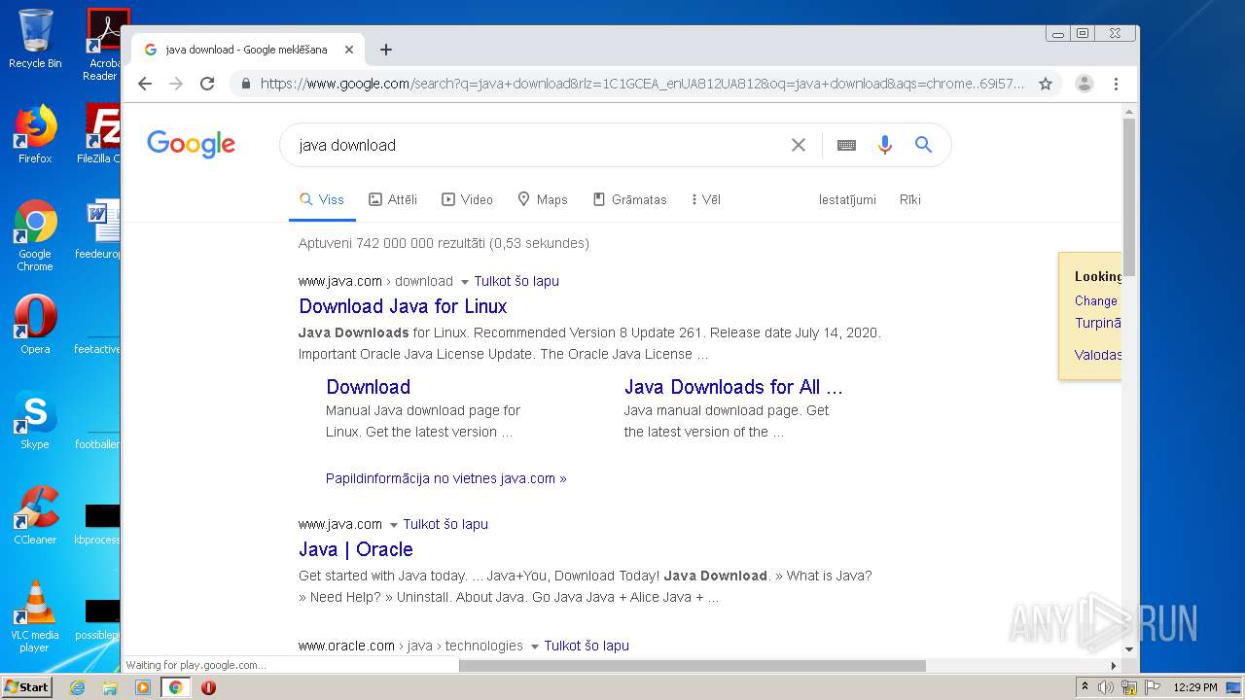This screenshot has height=700, width=1245.
Task: Clear the search box with the X icon
Action: click(799, 145)
